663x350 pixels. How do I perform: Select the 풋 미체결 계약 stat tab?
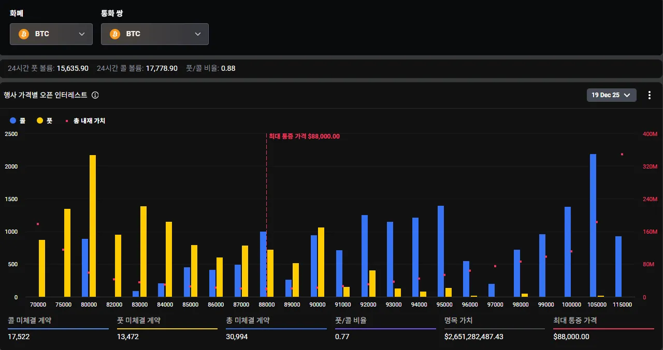tap(139, 321)
